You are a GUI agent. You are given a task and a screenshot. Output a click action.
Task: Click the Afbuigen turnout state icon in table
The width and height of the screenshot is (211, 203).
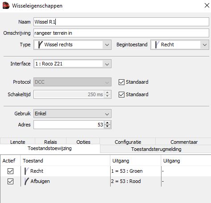[26, 181]
